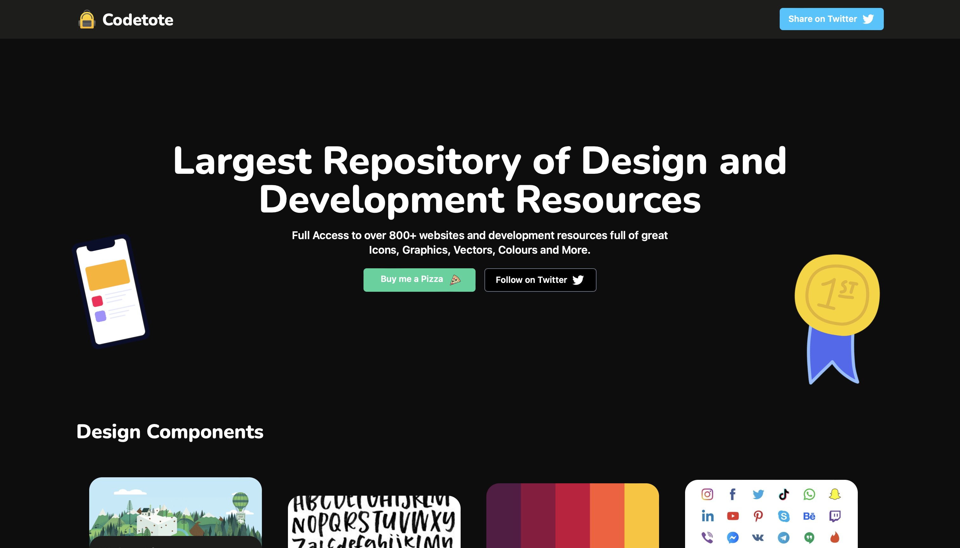
Task: Select the TikTok icon in the social icons card
Action: click(784, 494)
